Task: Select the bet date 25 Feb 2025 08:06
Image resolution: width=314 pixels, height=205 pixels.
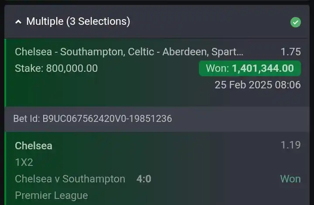Action: tap(258, 85)
